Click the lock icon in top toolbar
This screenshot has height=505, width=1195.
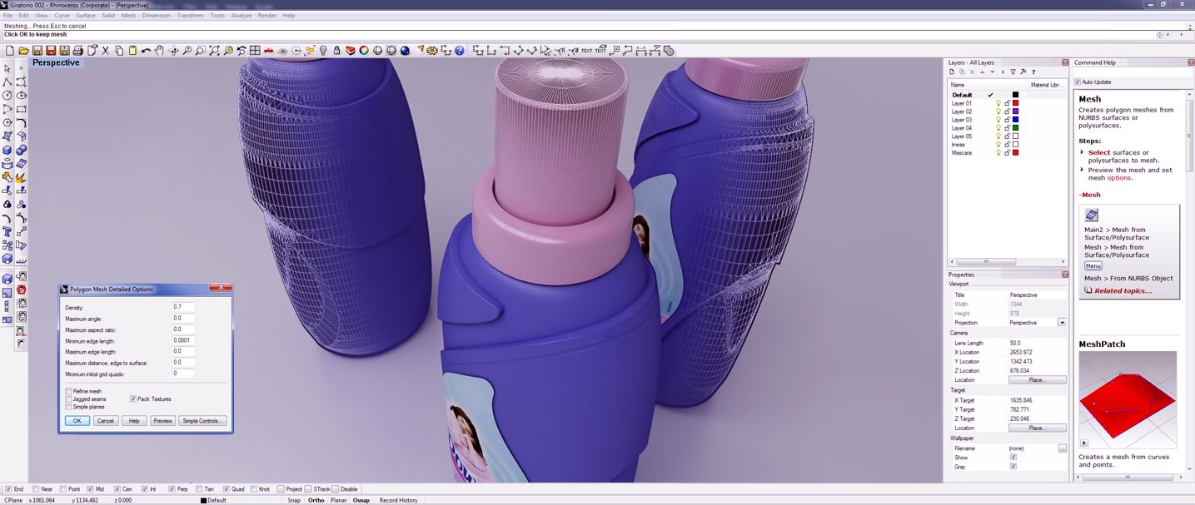pyautogui.click(x=336, y=51)
